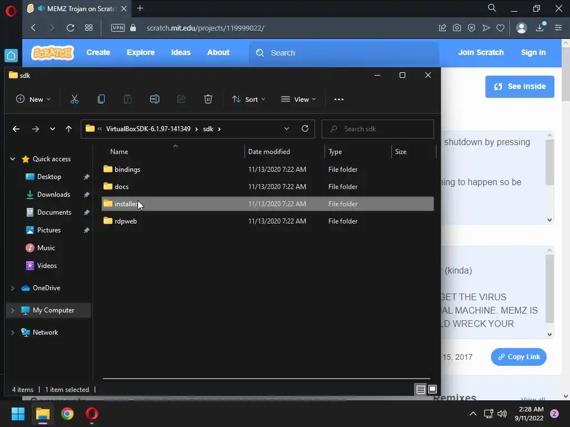The height and width of the screenshot is (427, 570).
Task: Open the View dropdown menu
Action: 298,99
